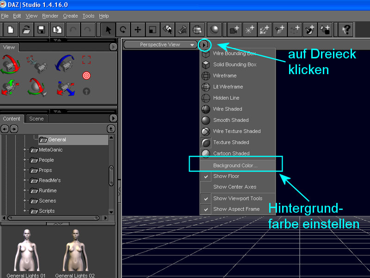Click the create camera icon
The height and width of the screenshot is (278, 370).
(x=234, y=30)
